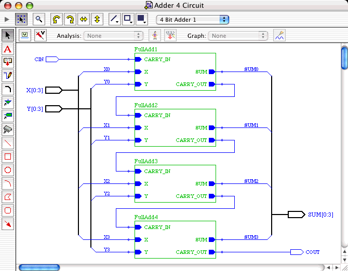Open the Analysis dropdown
Image resolution: width=348 pixels, height=271 pixels.
click(x=114, y=36)
